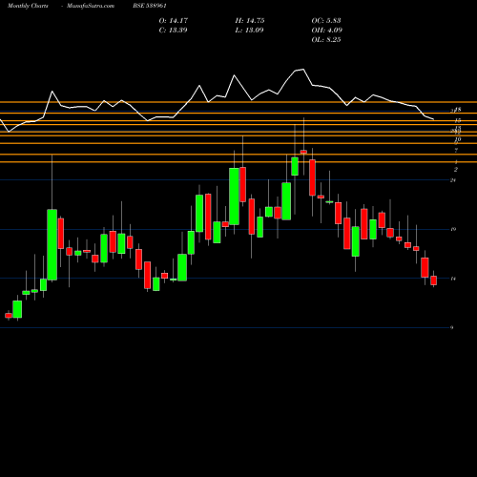Select the close value "C: 13.39"
Image resolution: width=477 pixels, height=477 pixels.
point(173,31)
